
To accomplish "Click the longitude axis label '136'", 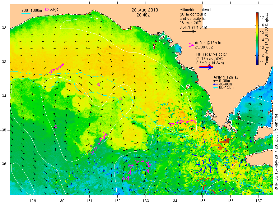I will pos(230,201).
